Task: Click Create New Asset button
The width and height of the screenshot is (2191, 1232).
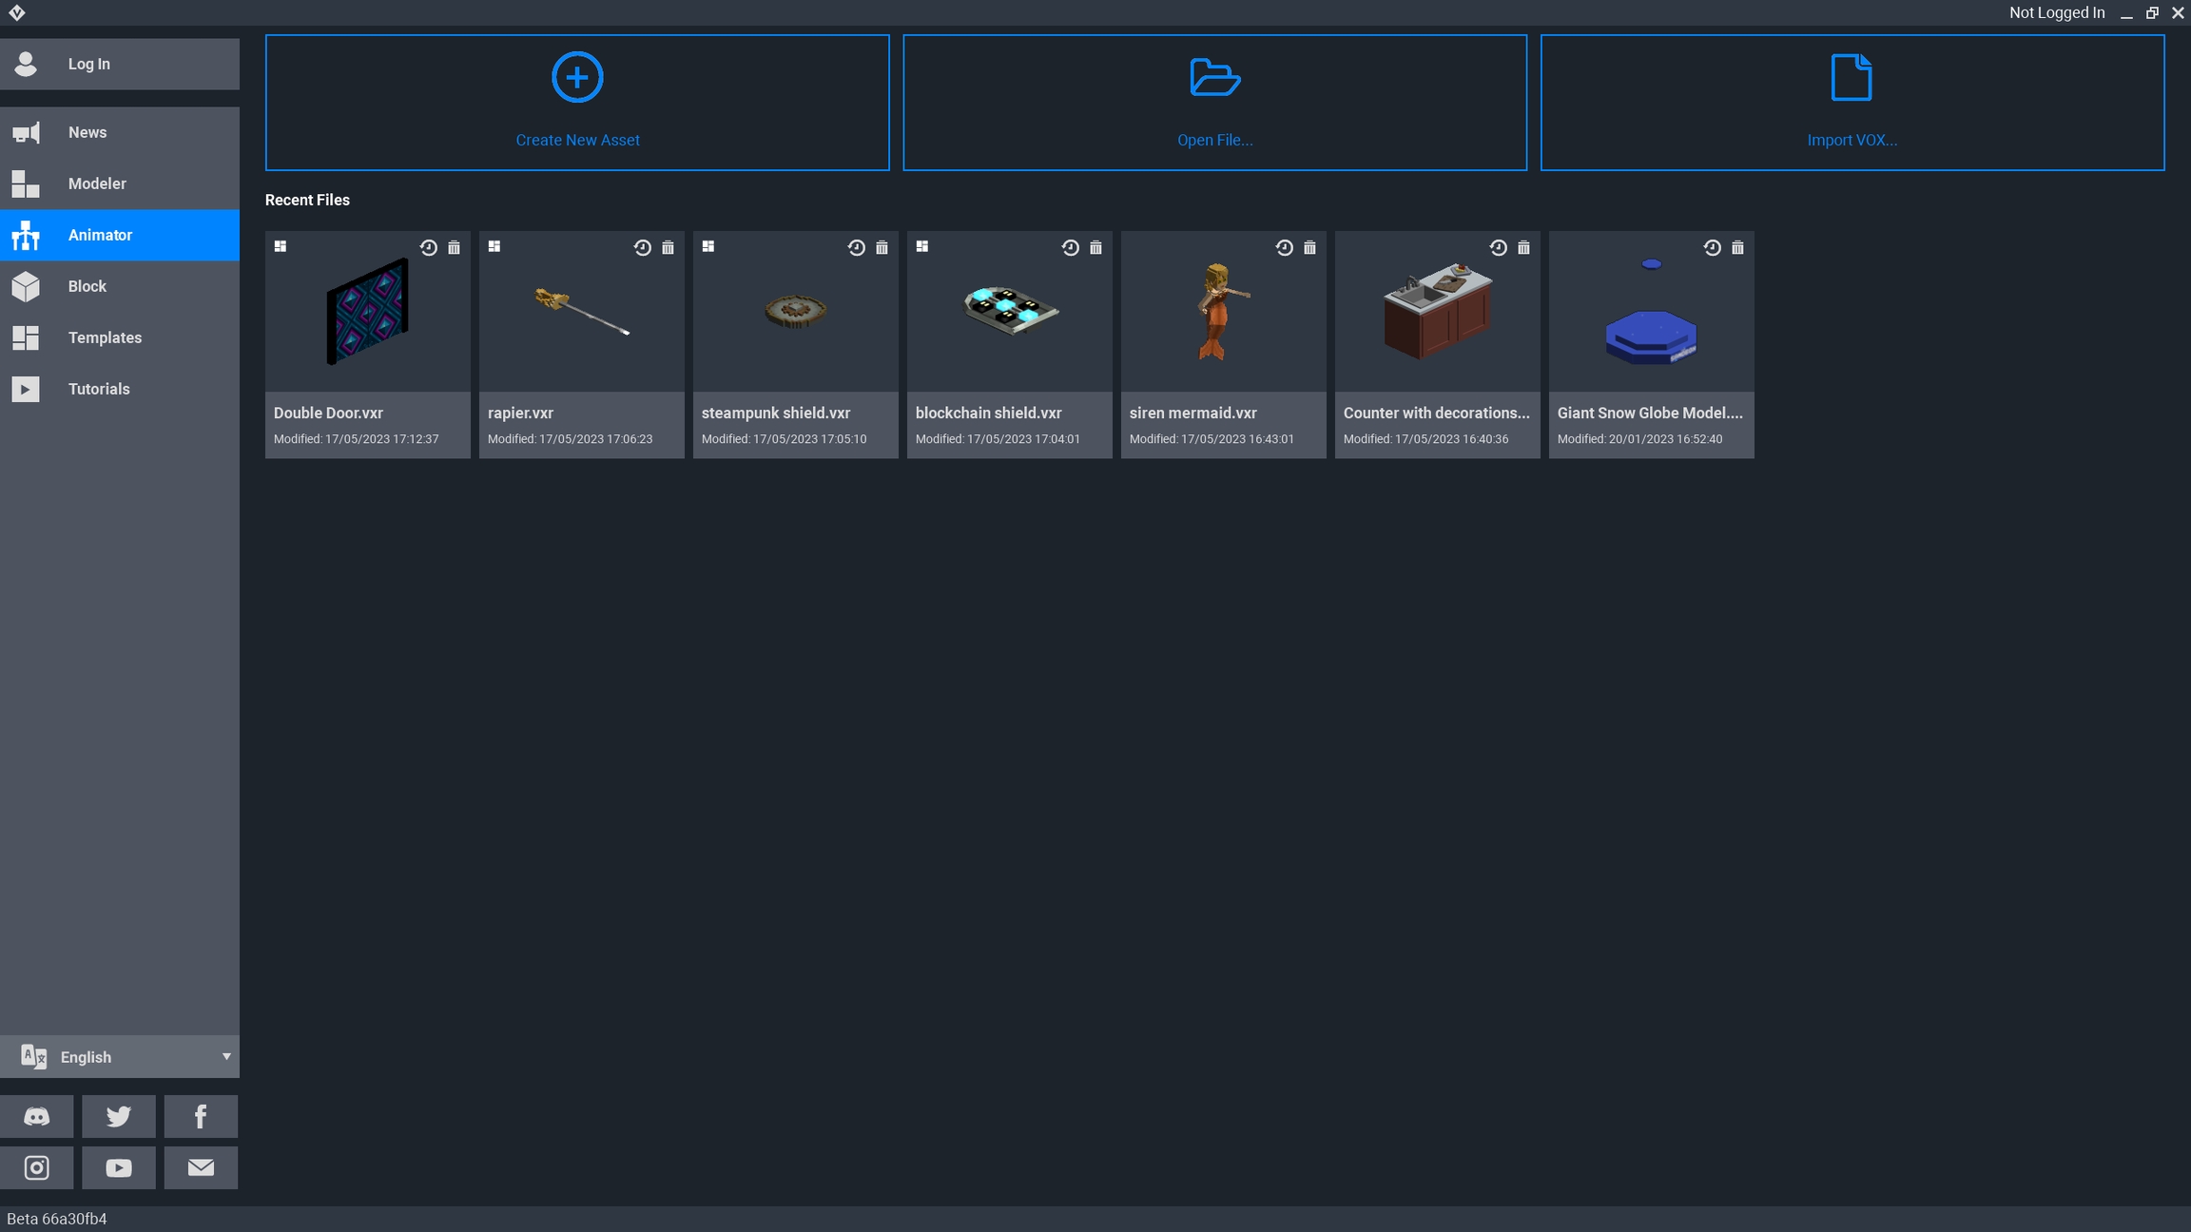Action: coord(577,103)
